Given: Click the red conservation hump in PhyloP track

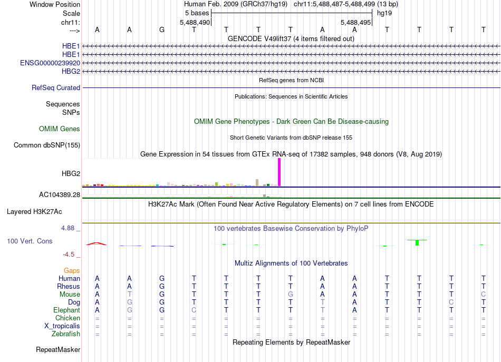Looking at the screenshot, I should [x=97, y=244].
